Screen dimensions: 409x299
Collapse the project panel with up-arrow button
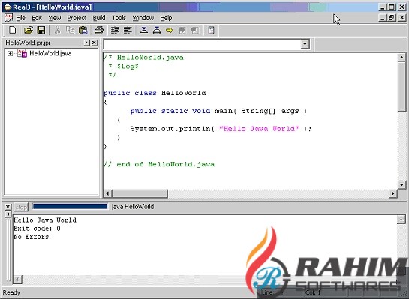click(86, 43)
